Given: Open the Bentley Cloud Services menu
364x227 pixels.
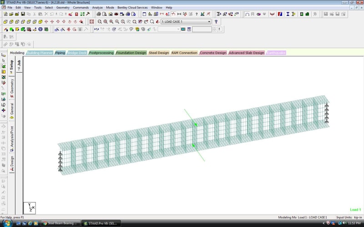Looking at the screenshot, I should tap(132, 8).
